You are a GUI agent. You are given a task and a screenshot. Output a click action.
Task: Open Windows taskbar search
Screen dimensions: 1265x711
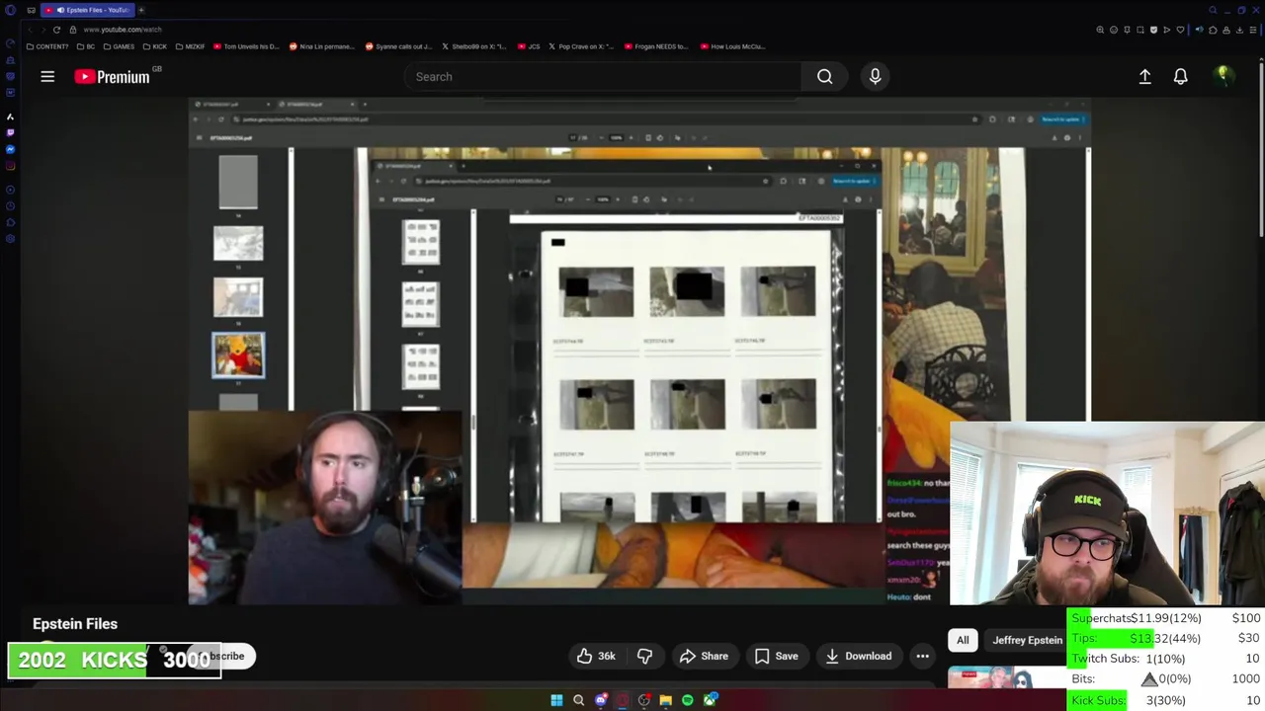tap(578, 700)
